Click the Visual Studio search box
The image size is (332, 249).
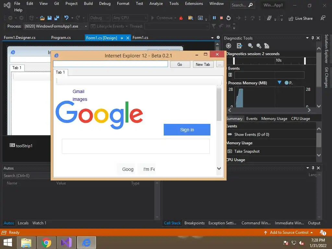(242, 5)
